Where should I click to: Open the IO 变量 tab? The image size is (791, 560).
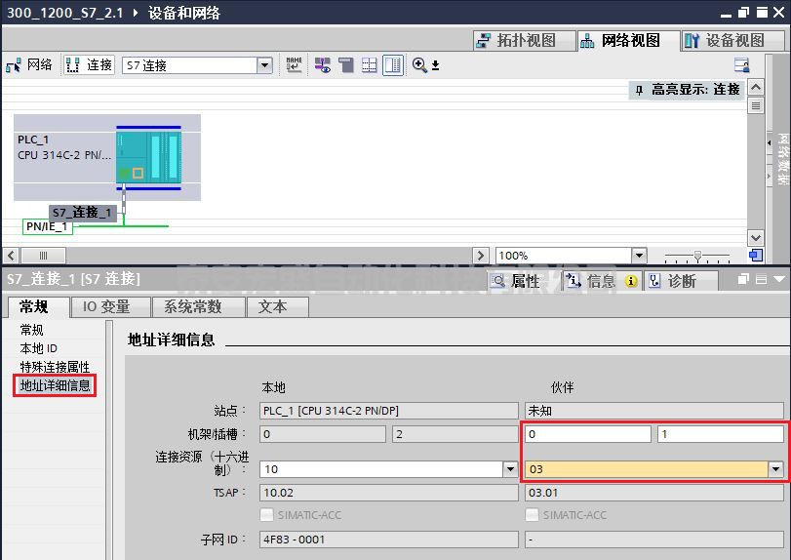pyautogui.click(x=106, y=306)
